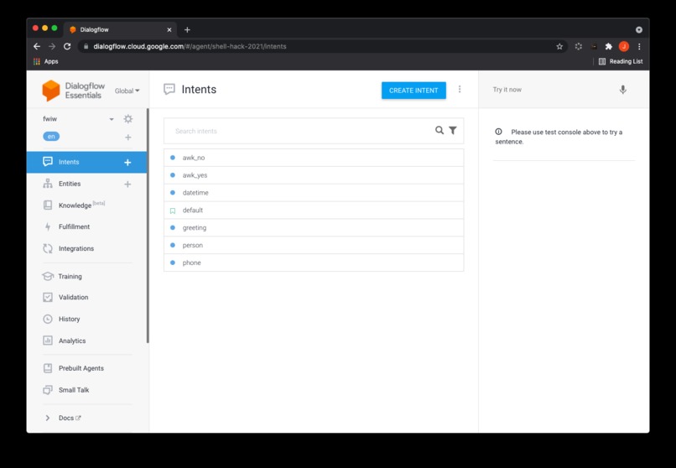Click the Training graduation cap icon
This screenshot has width=676, height=468.
tap(48, 276)
